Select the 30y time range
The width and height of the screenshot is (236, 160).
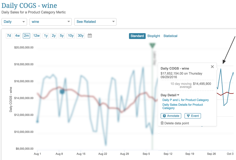click(81, 36)
